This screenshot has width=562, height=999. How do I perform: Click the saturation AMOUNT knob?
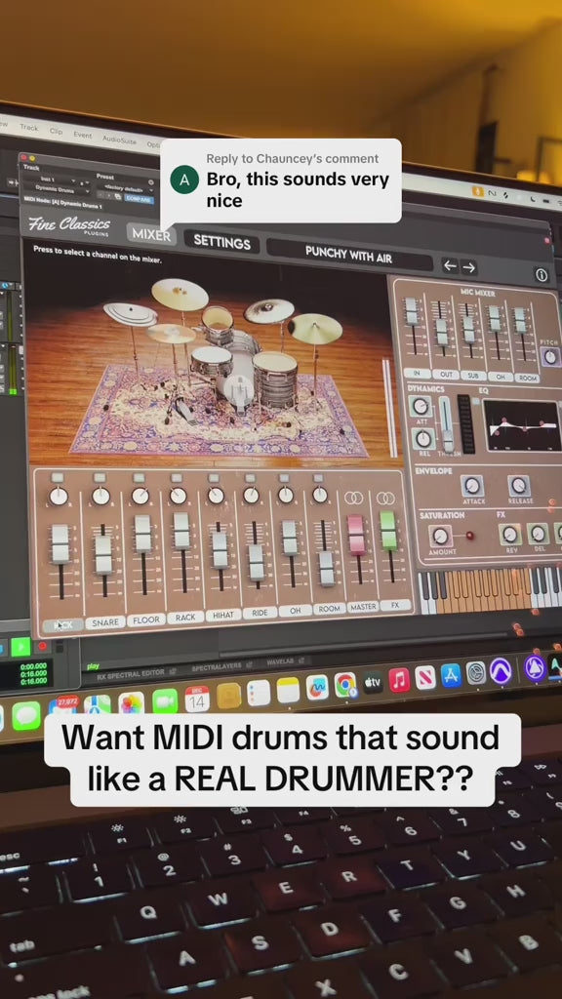(x=441, y=536)
